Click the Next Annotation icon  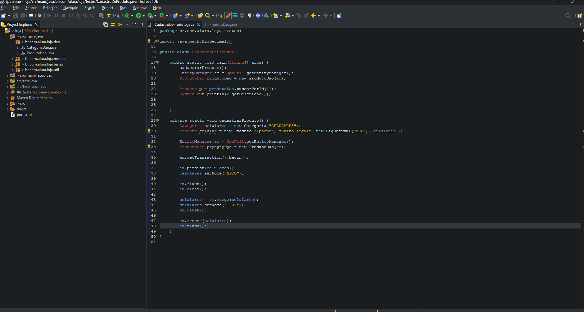click(276, 16)
